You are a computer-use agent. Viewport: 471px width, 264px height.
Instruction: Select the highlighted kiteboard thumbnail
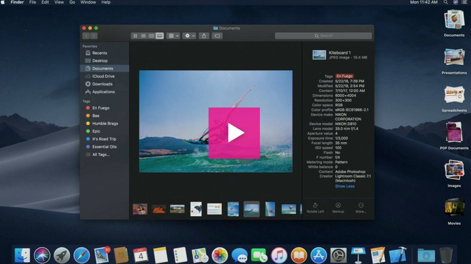pyautogui.click(x=252, y=209)
